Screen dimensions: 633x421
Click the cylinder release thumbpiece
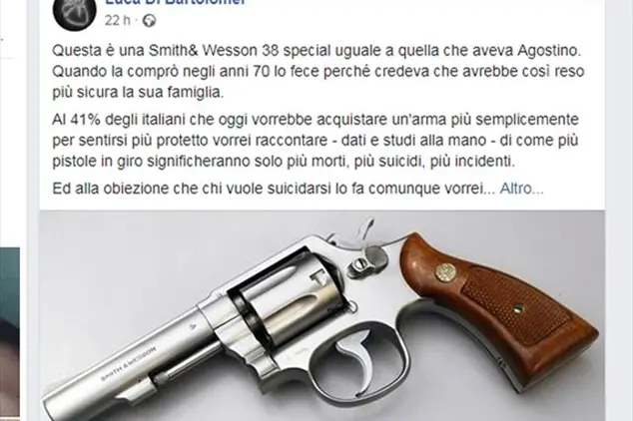coord(360,265)
